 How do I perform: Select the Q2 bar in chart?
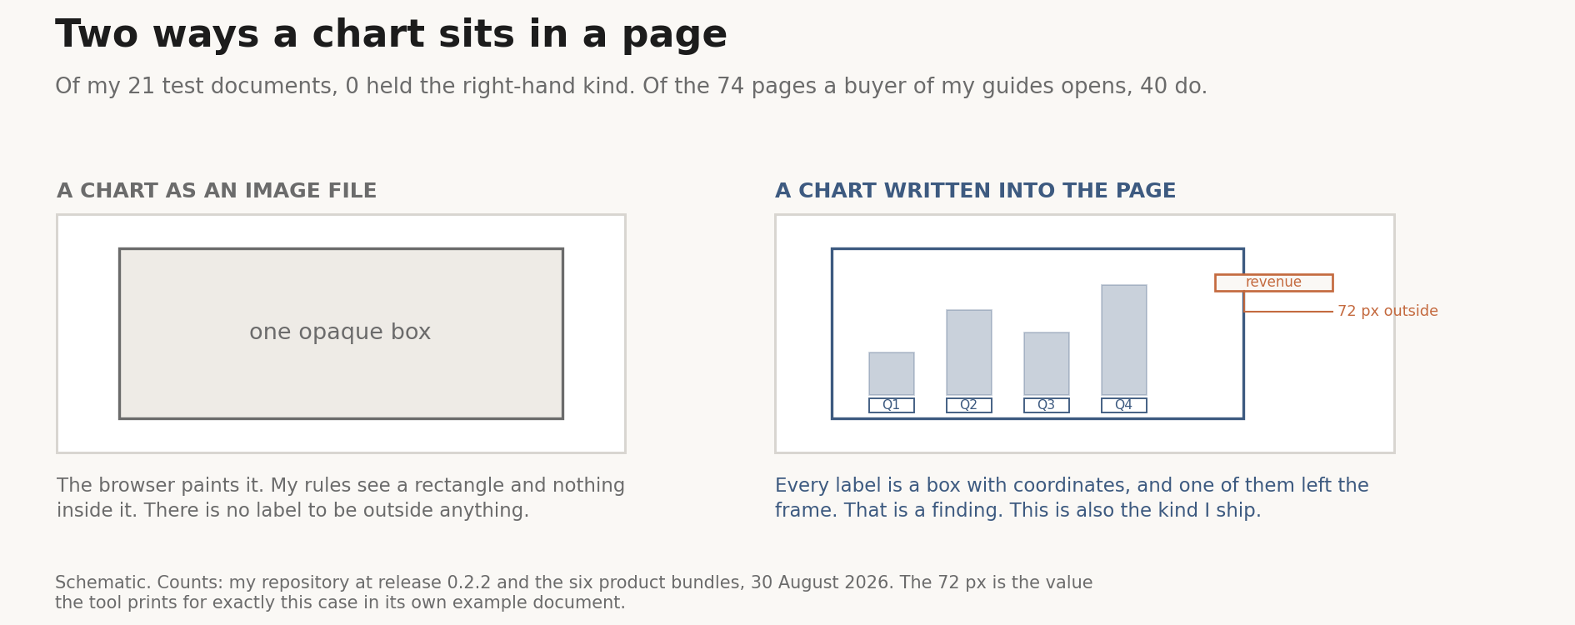[x=968, y=352]
